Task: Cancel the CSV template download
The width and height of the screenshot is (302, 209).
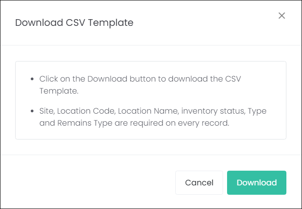Action: pos(199,183)
